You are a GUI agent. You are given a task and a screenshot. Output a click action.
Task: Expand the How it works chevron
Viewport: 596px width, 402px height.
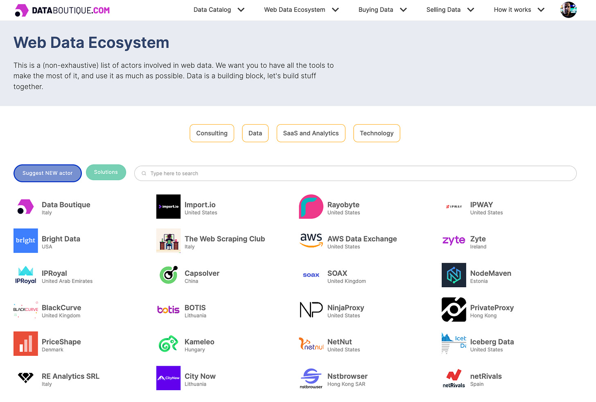click(541, 10)
